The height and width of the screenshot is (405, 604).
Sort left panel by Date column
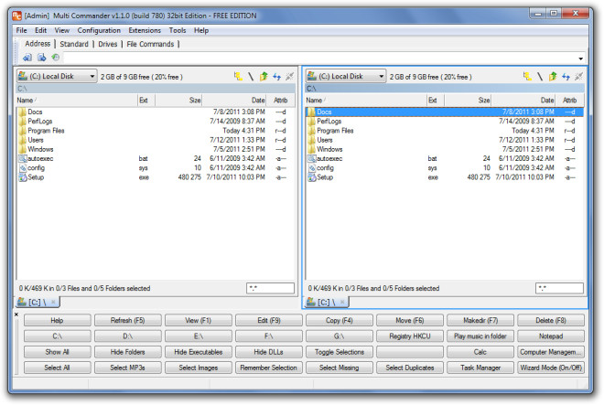[234, 100]
